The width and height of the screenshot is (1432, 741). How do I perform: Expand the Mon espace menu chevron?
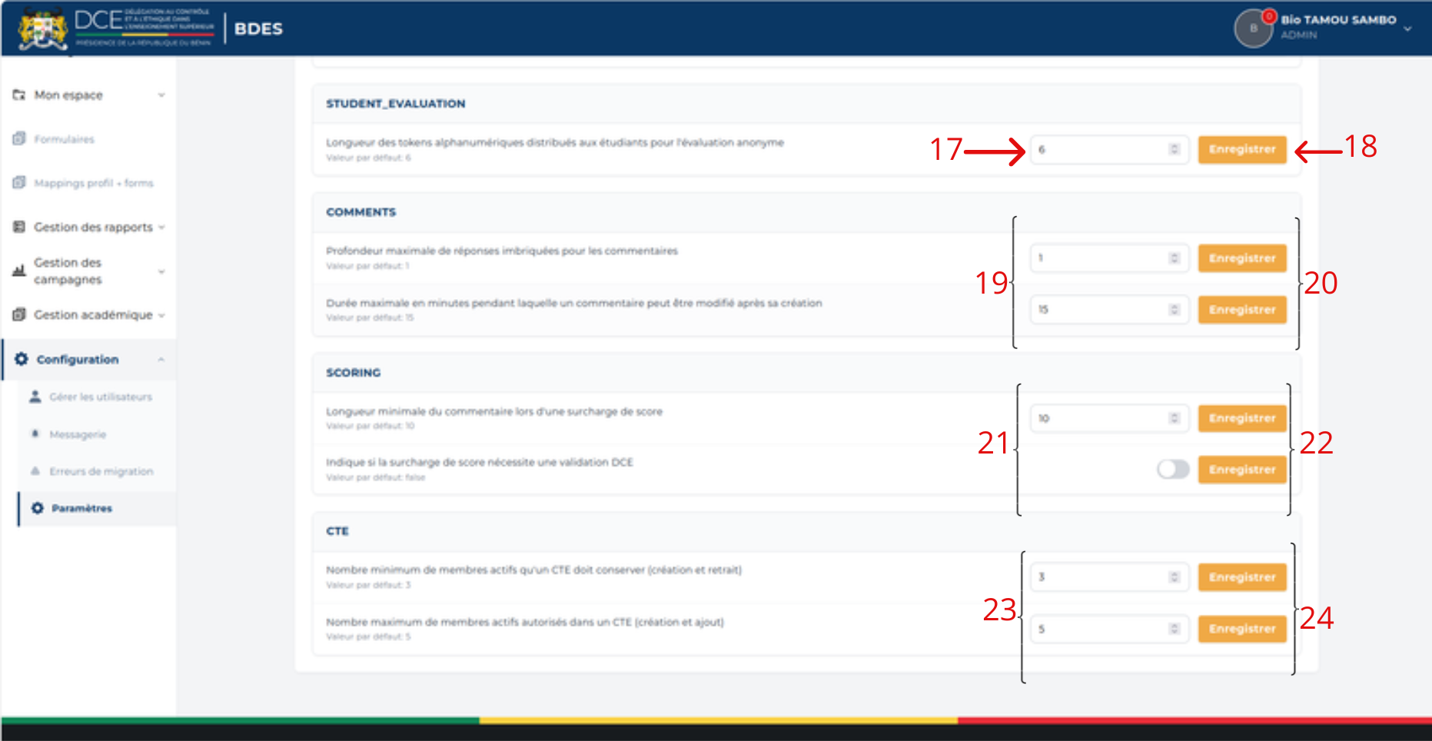[161, 95]
